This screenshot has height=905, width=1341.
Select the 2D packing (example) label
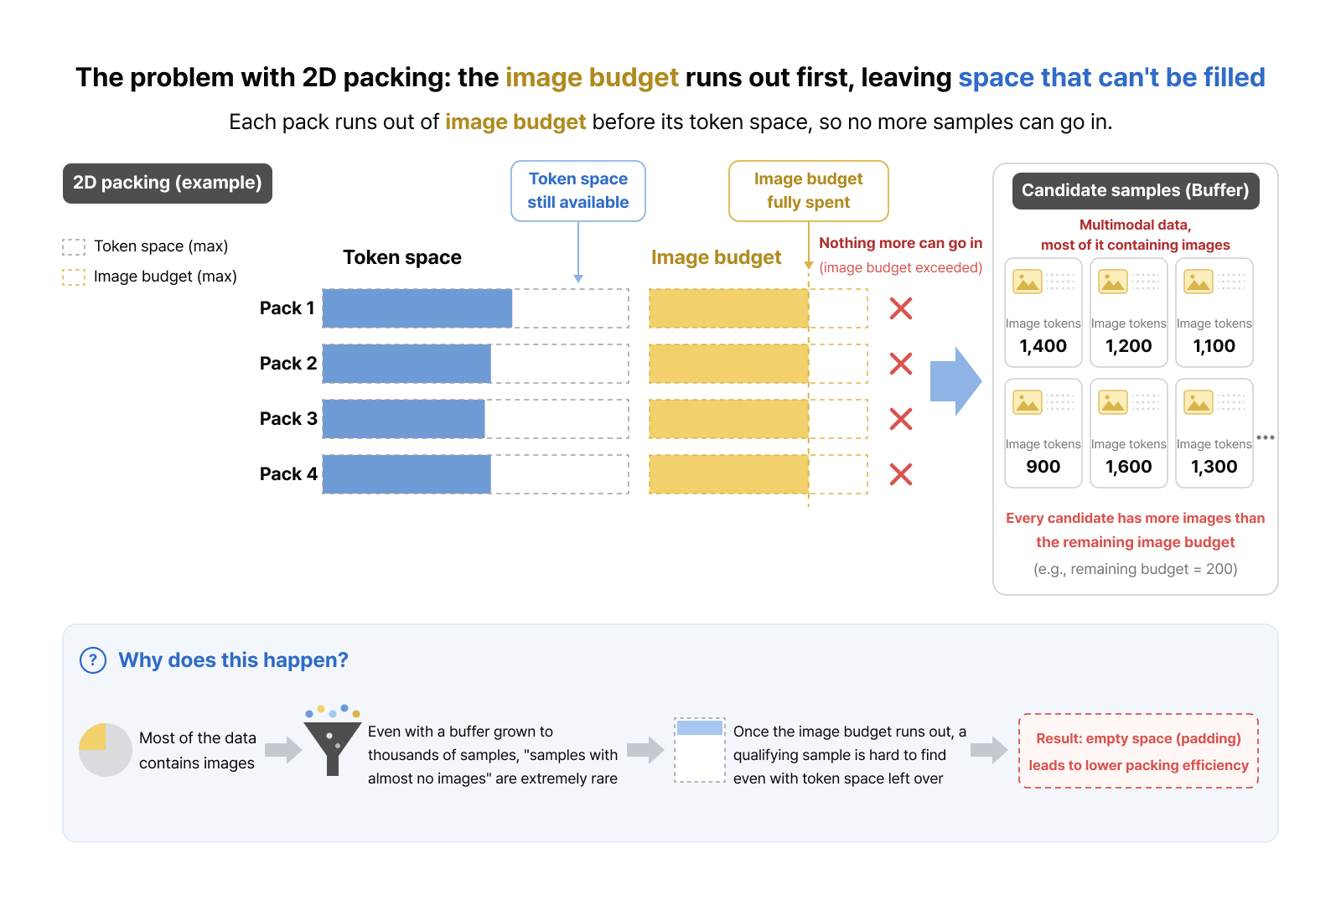168,183
